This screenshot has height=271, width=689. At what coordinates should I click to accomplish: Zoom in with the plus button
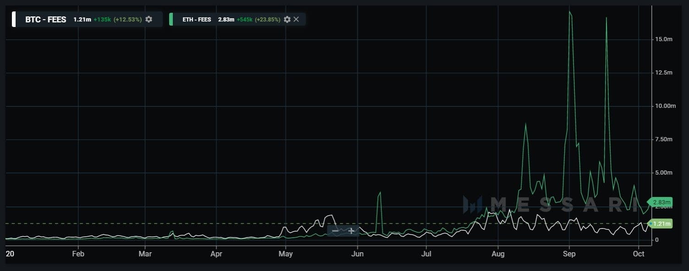click(351, 231)
